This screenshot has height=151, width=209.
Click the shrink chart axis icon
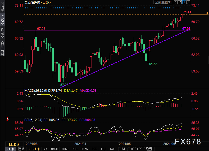[180, 2]
